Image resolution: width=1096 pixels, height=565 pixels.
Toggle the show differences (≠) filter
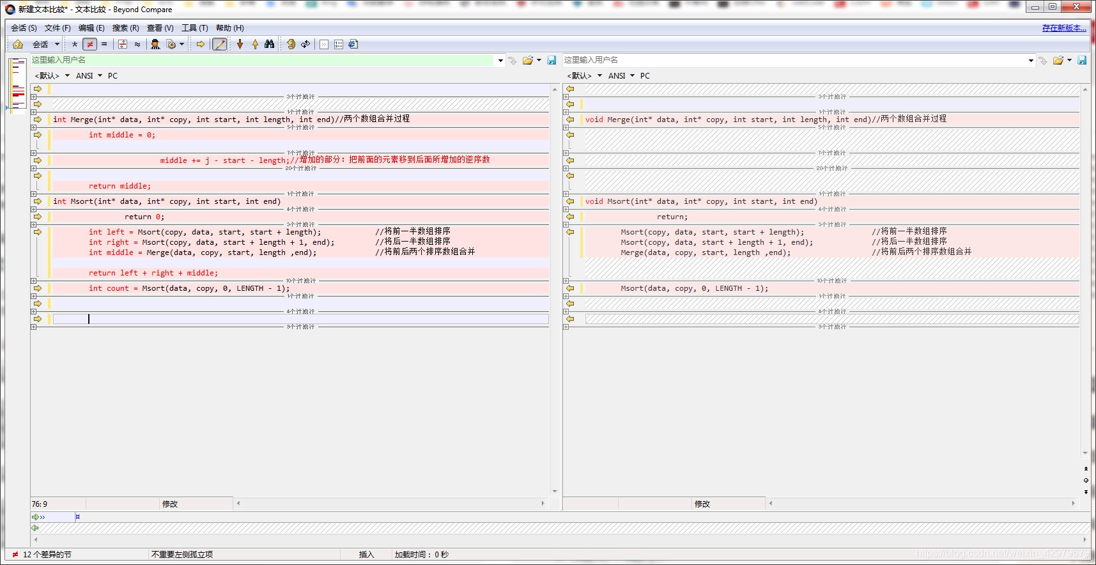point(90,44)
